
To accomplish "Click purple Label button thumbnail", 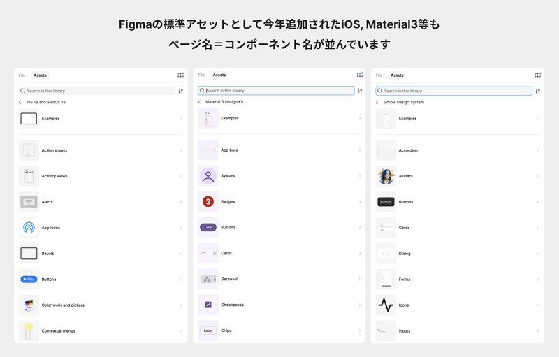I will (208, 227).
